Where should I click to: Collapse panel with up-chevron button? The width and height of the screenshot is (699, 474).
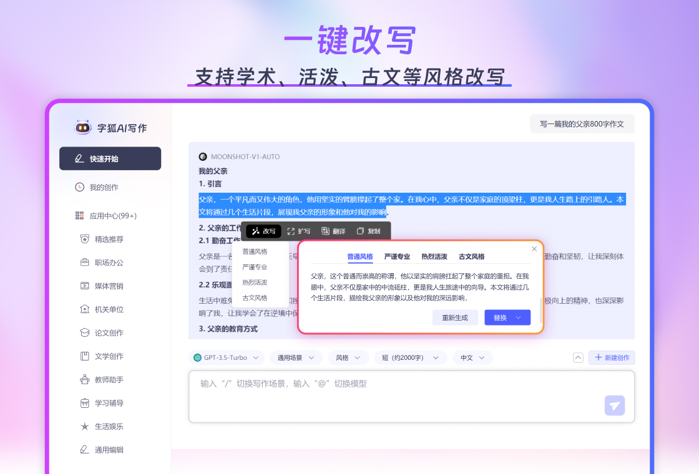click(578, 357)
